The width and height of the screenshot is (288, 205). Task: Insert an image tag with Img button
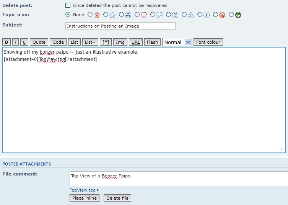pyautogui.click(x=120, y=42)
